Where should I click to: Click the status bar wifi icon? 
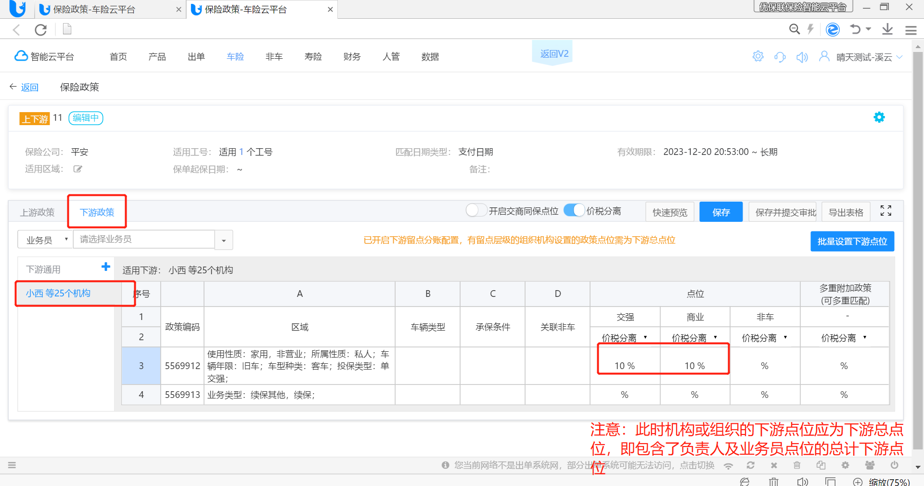(x=729, y=466)
